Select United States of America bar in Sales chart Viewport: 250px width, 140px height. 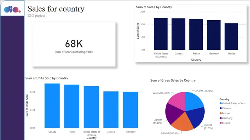tap(161, 34)
